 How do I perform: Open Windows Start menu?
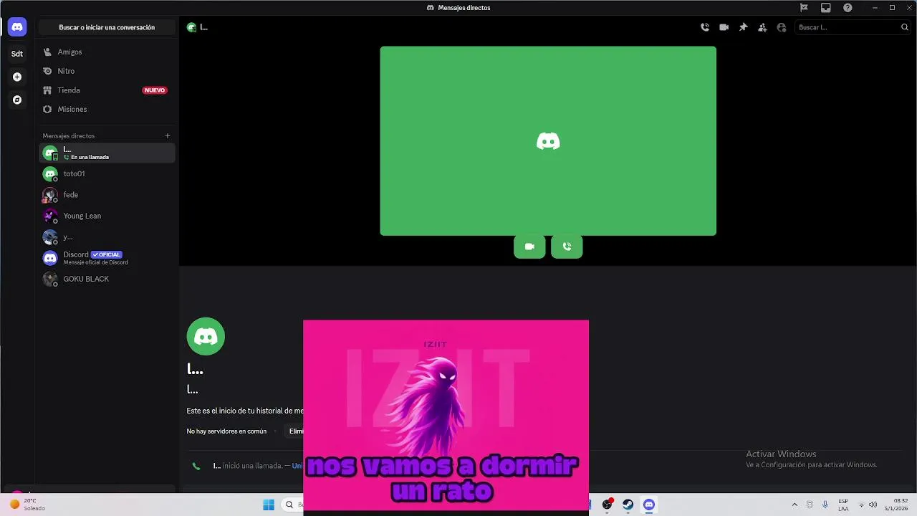click(x=269, y=505)
